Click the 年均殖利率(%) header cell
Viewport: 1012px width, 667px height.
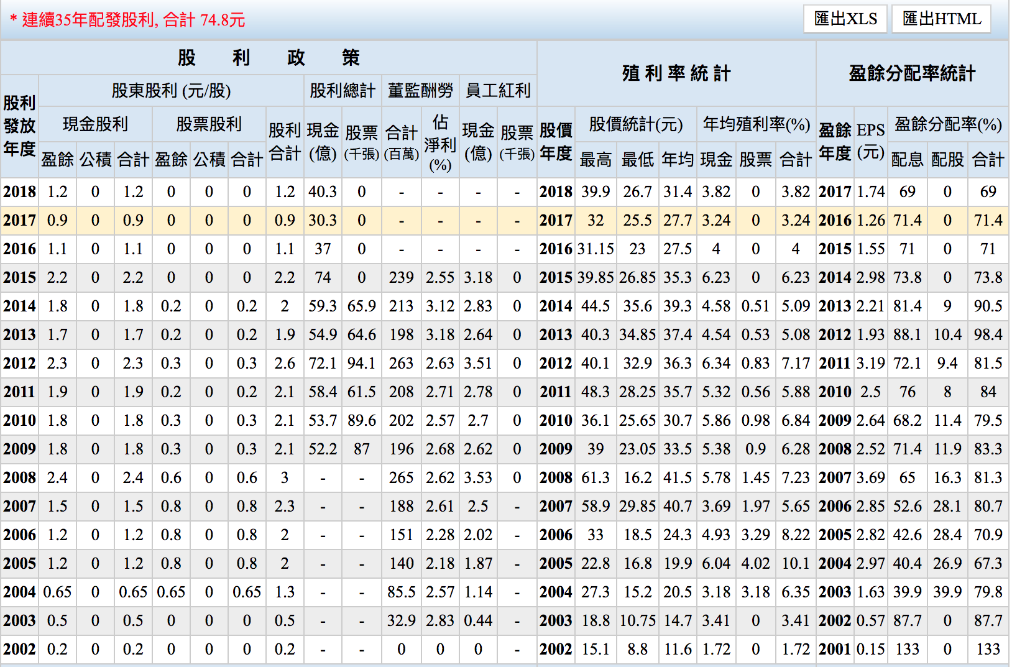(x=756, y=124)
